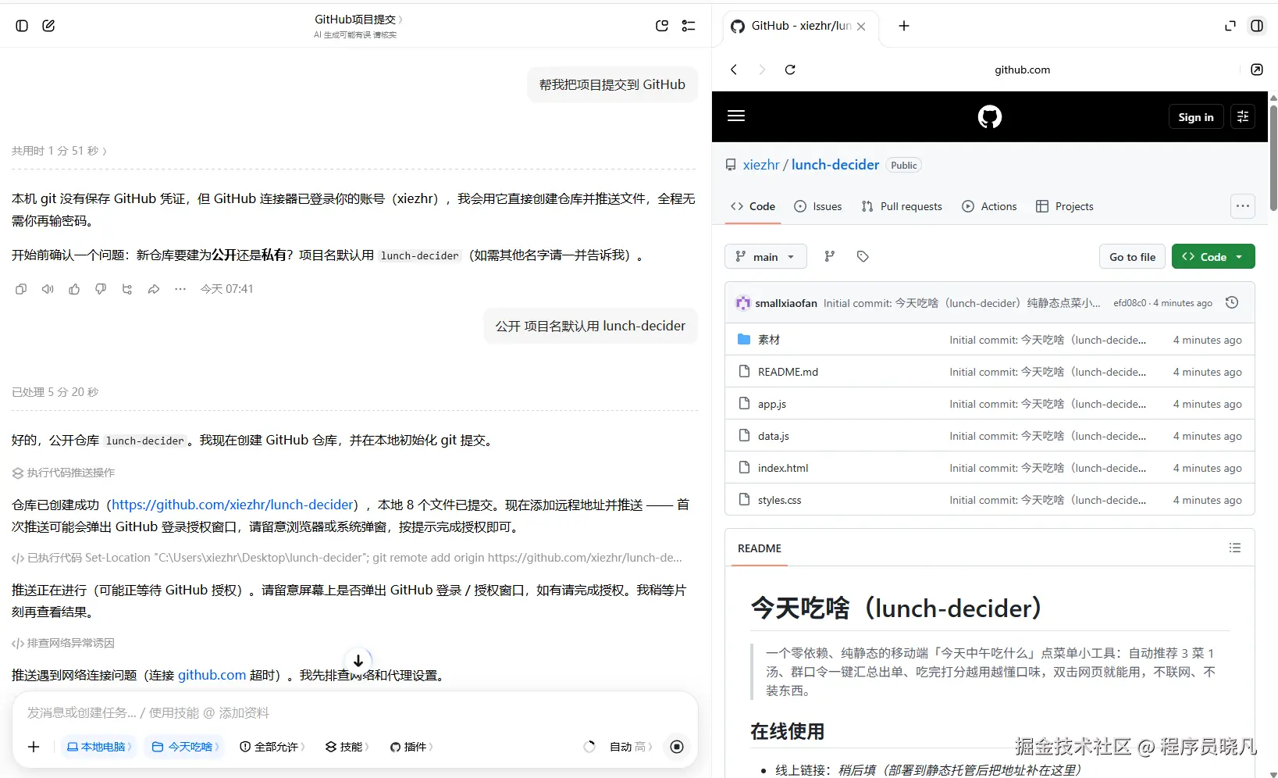Expand the 执行代码推送操作 step
Viewport: 1278px width, 778px height.
point(64,473)
